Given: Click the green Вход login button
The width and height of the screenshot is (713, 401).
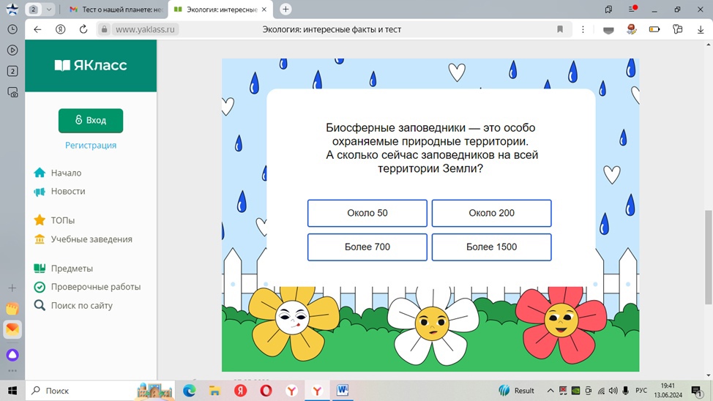Looking at the screenshot, I should pos(91,121).
